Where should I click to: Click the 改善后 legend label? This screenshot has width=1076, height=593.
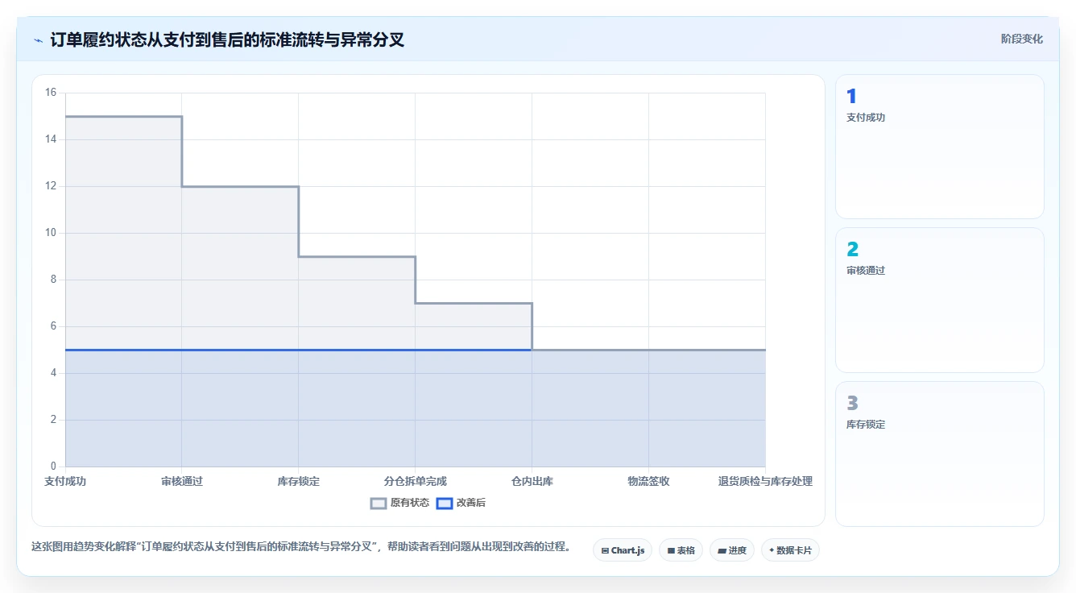pos(471,503)
